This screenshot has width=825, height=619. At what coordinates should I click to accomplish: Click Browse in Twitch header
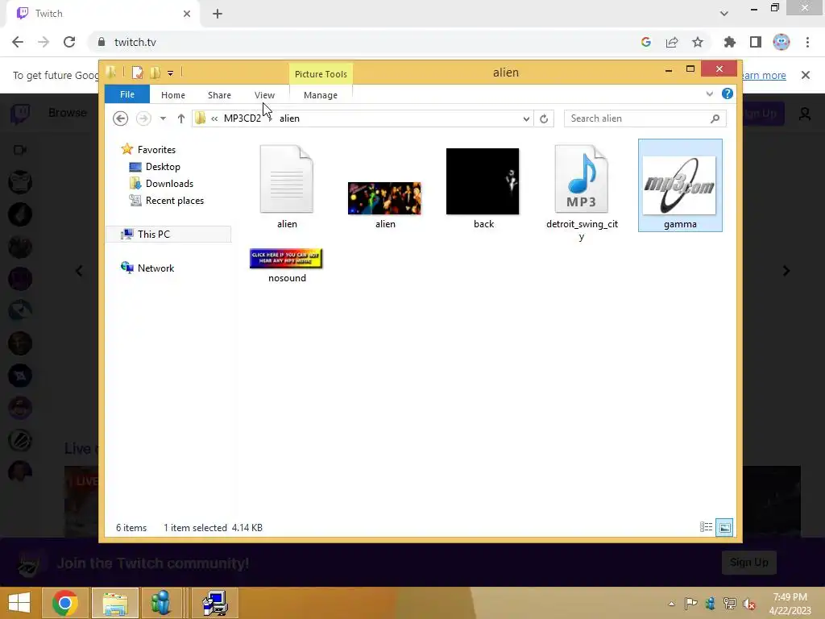[x=68, y=113]
